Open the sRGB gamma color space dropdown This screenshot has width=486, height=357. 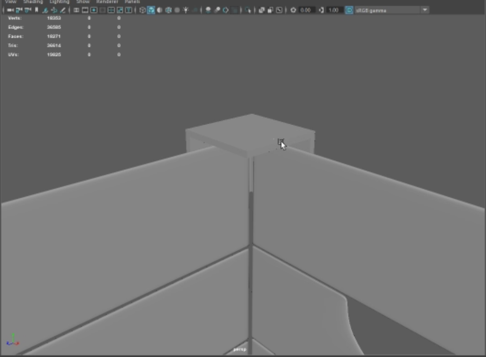[425, 10]
